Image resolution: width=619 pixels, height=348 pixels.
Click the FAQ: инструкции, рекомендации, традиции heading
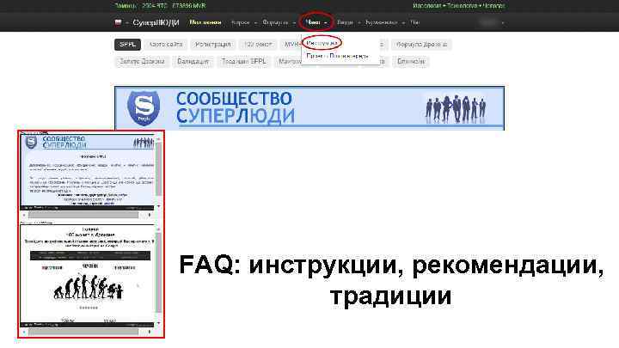click(391, 280)
